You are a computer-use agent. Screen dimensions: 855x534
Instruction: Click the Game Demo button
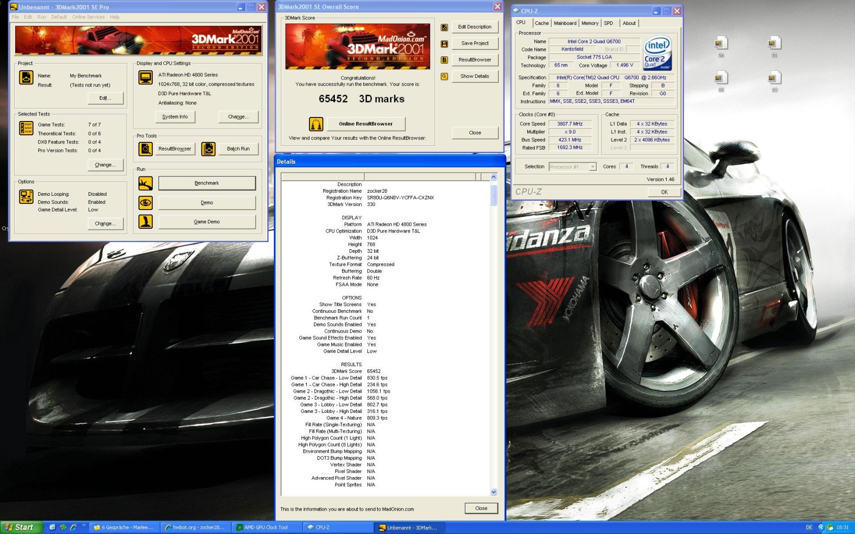207,222
